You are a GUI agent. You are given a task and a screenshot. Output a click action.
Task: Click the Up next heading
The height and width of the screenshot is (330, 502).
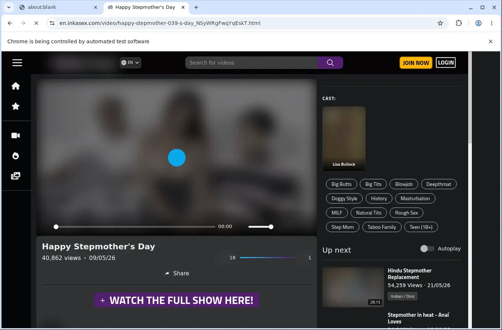click(336, 250)
